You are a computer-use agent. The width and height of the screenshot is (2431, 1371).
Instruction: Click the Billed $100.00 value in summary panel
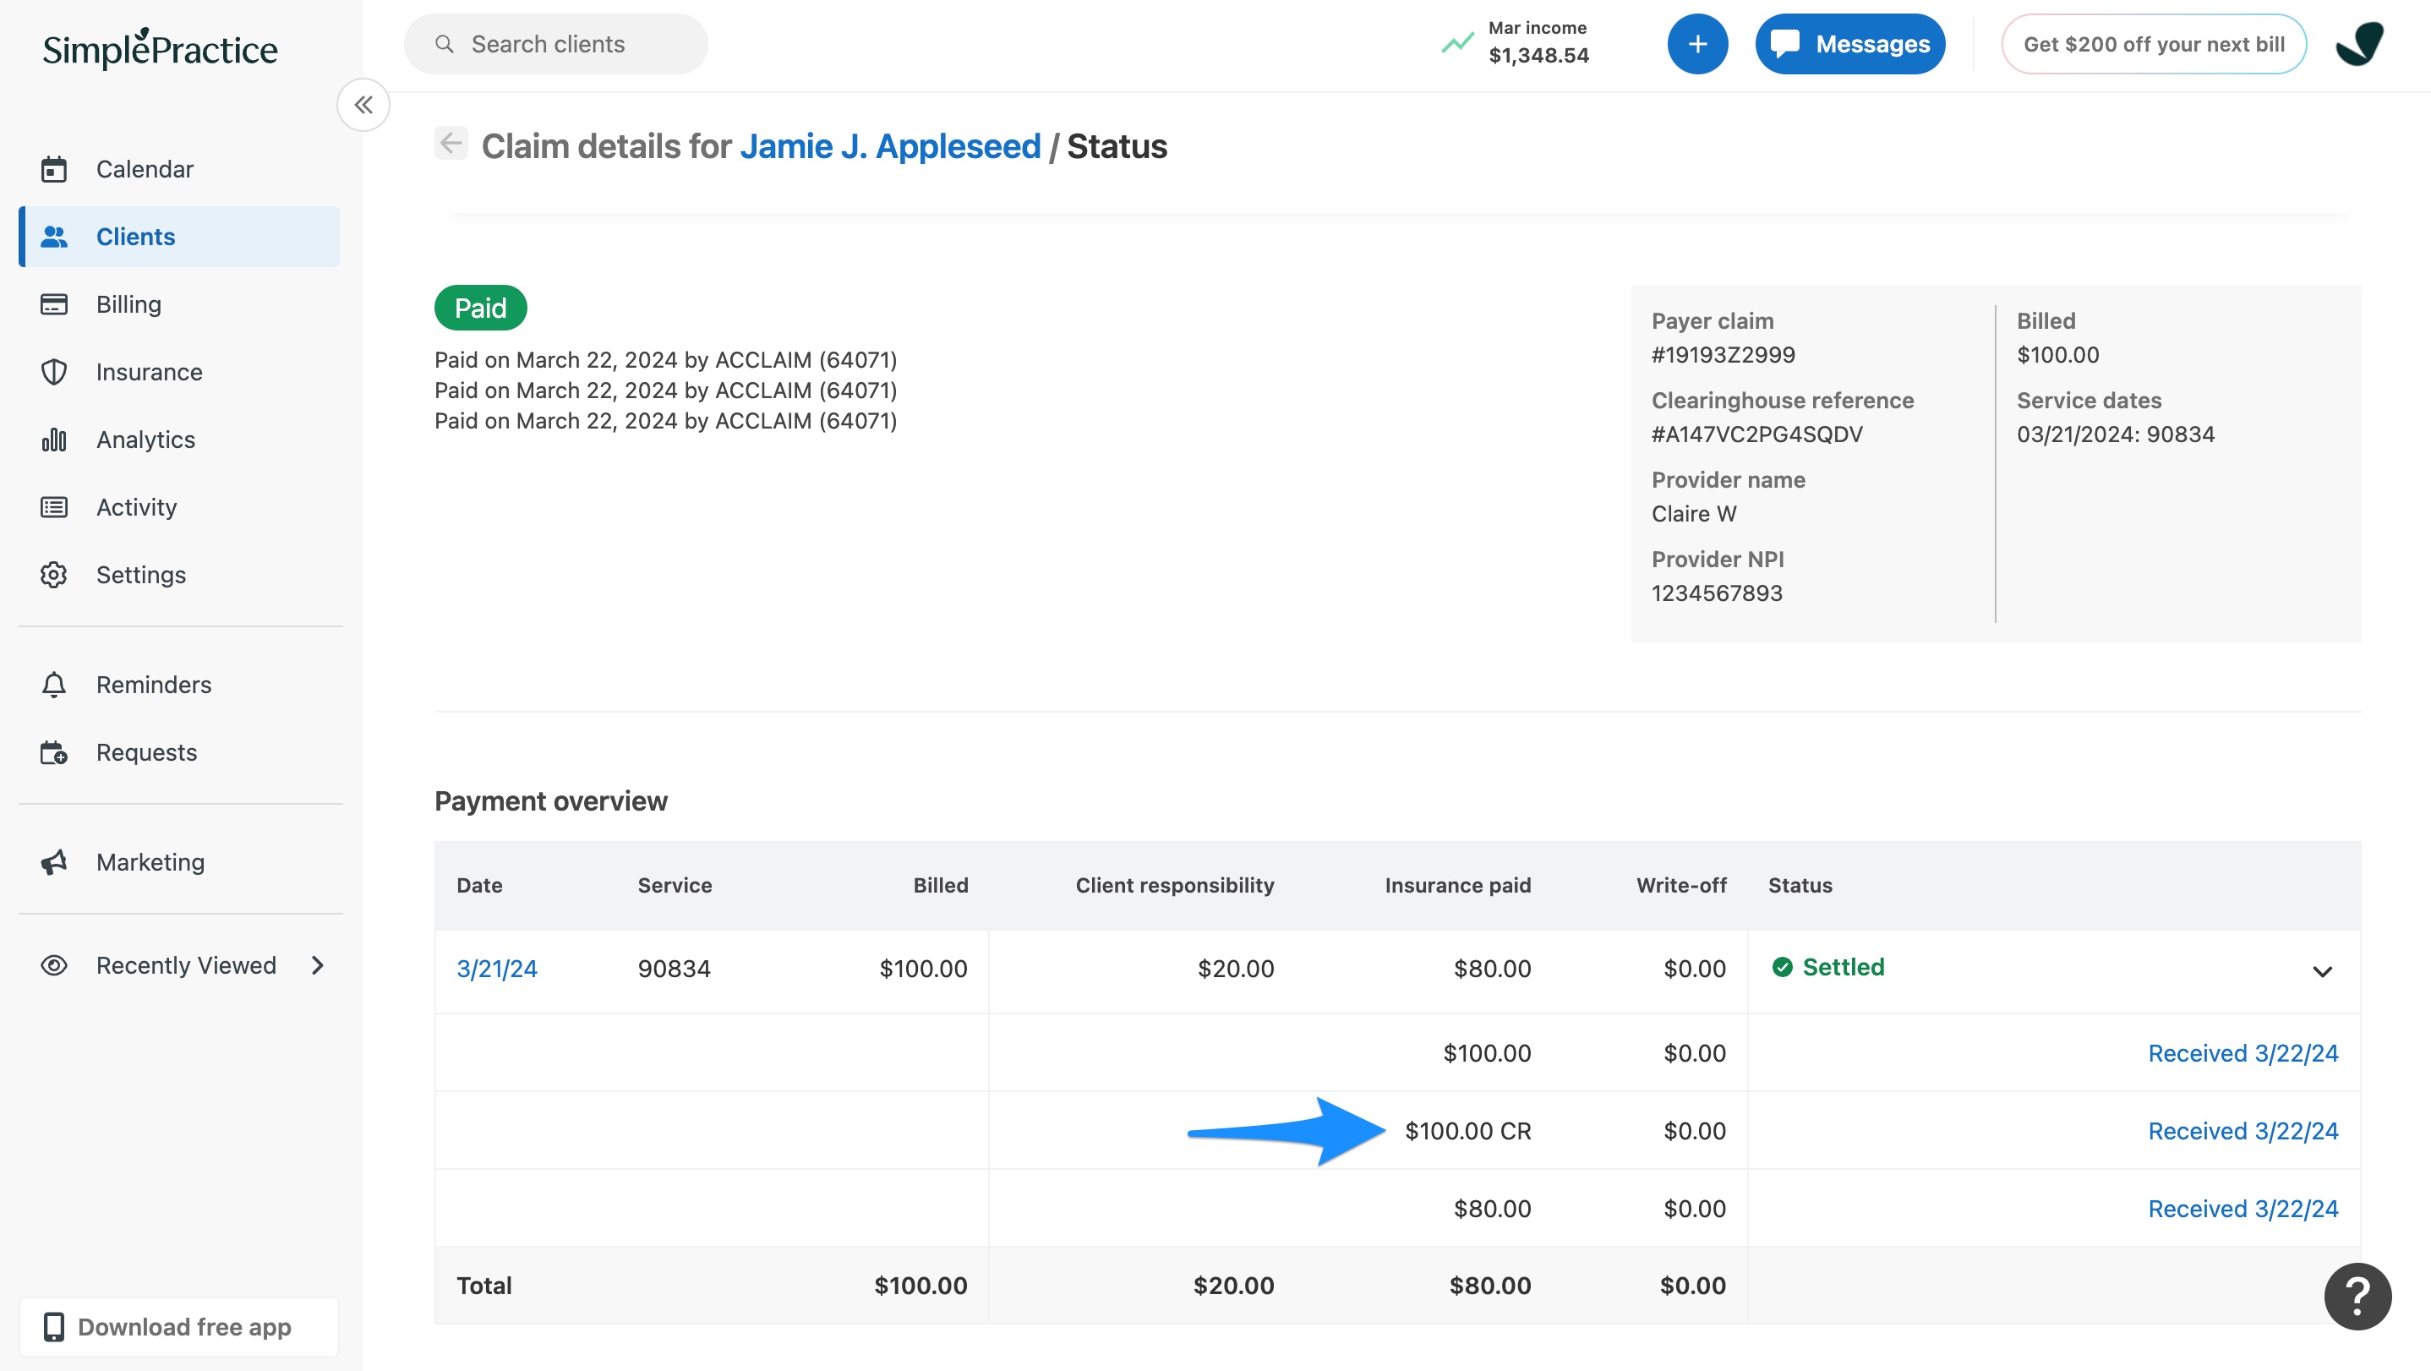click(x=2057, y=355)
